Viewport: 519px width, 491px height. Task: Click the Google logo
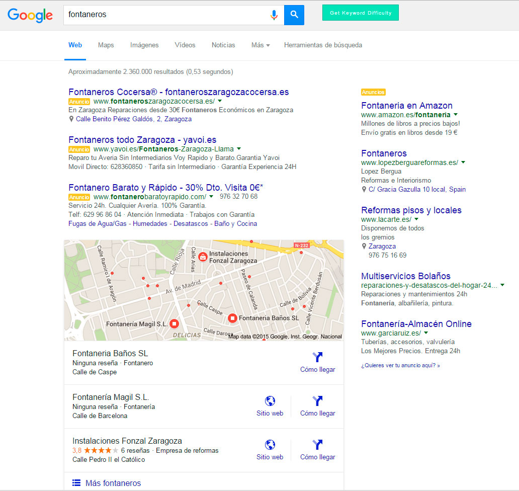point(30,15)
